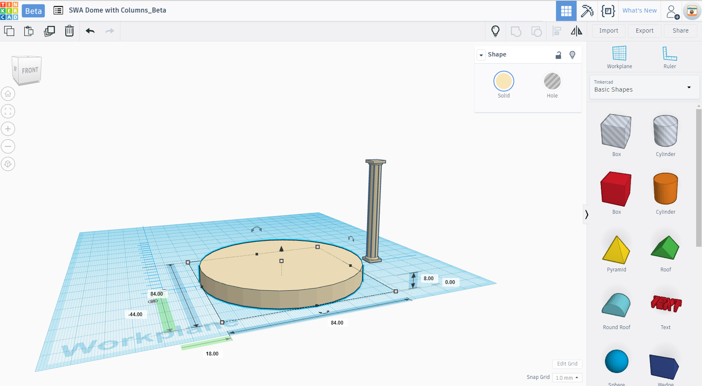Switch to orthographic view cube icon
The width and height of the screenshot is (702, 386).
(x=8, y=164)
